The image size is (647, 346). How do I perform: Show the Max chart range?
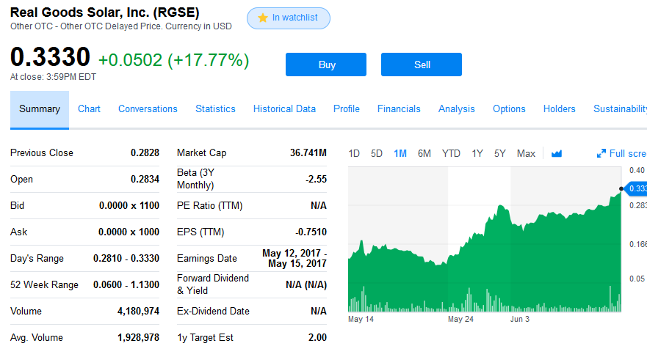pyautogui.click(x=526, y=153)
